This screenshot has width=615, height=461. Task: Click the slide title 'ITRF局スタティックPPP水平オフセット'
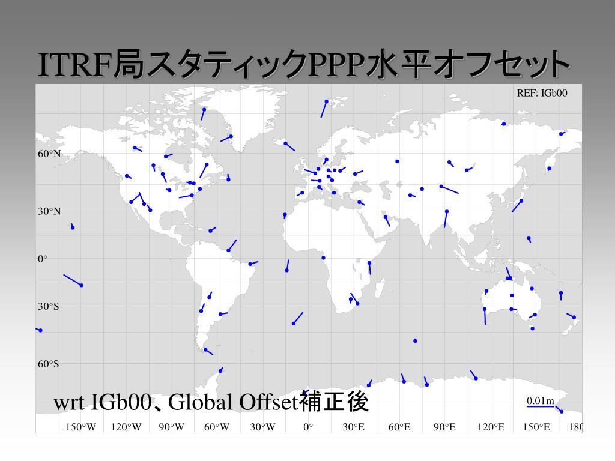pyautogui.click(x=304, y=64)
